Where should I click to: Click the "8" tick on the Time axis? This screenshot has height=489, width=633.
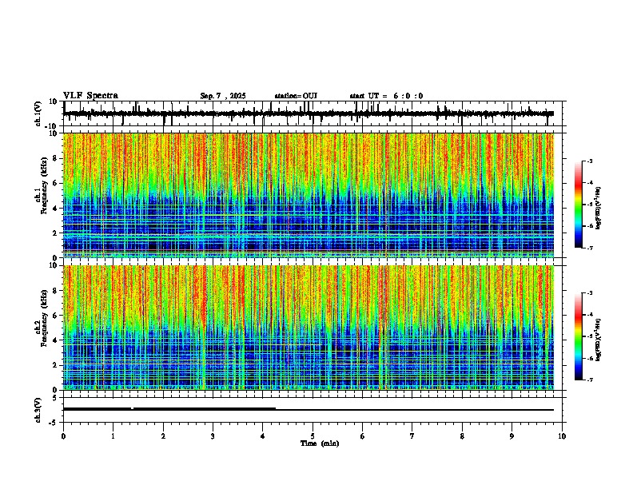tap(462, 436)
